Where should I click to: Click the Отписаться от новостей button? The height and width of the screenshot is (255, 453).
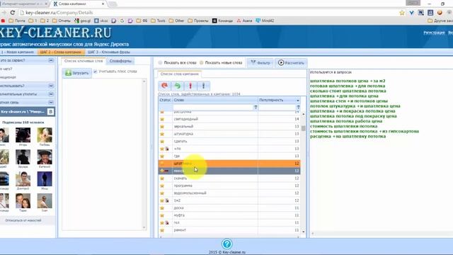[23, 220]
